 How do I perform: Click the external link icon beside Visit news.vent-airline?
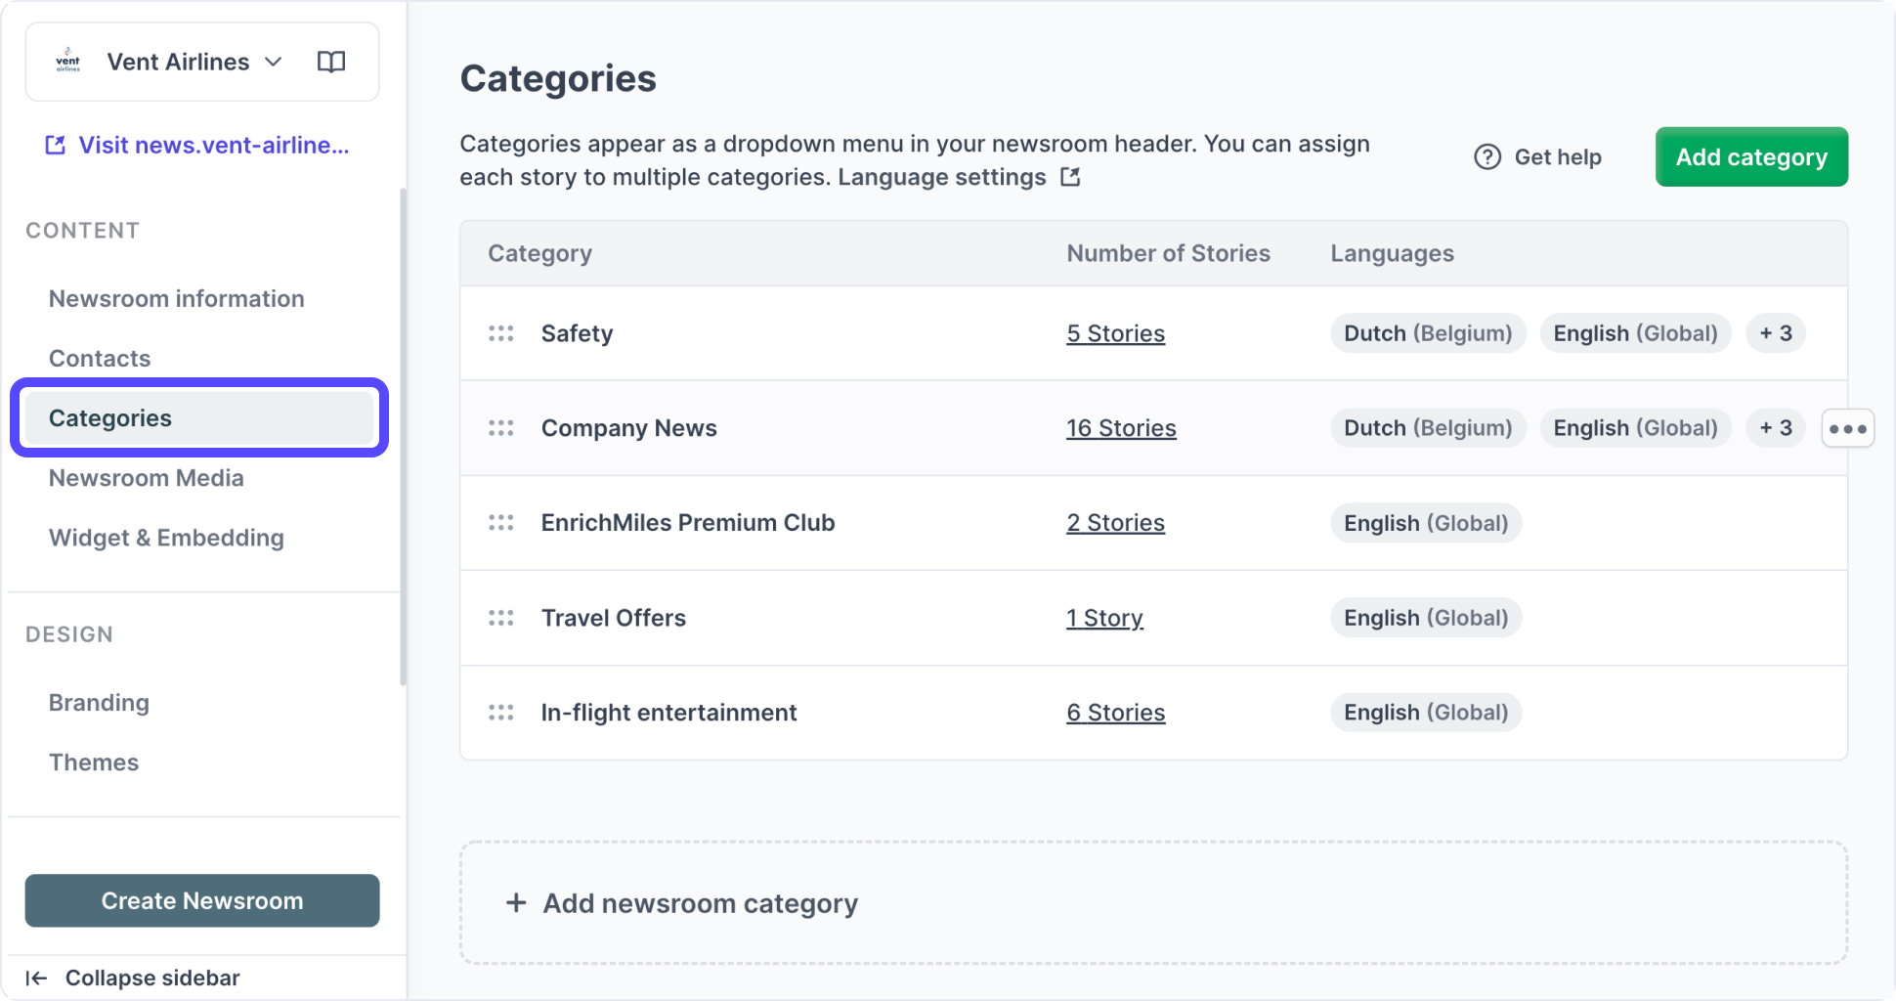pyautogui.click(x=56, y=145)
